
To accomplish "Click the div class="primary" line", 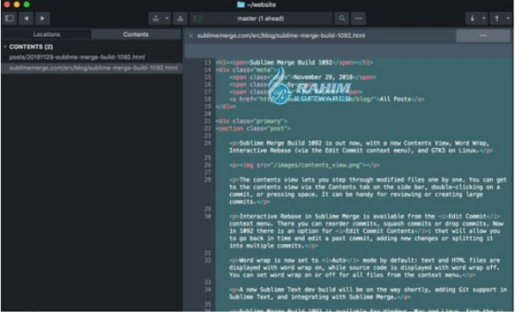I will [251, 121].
